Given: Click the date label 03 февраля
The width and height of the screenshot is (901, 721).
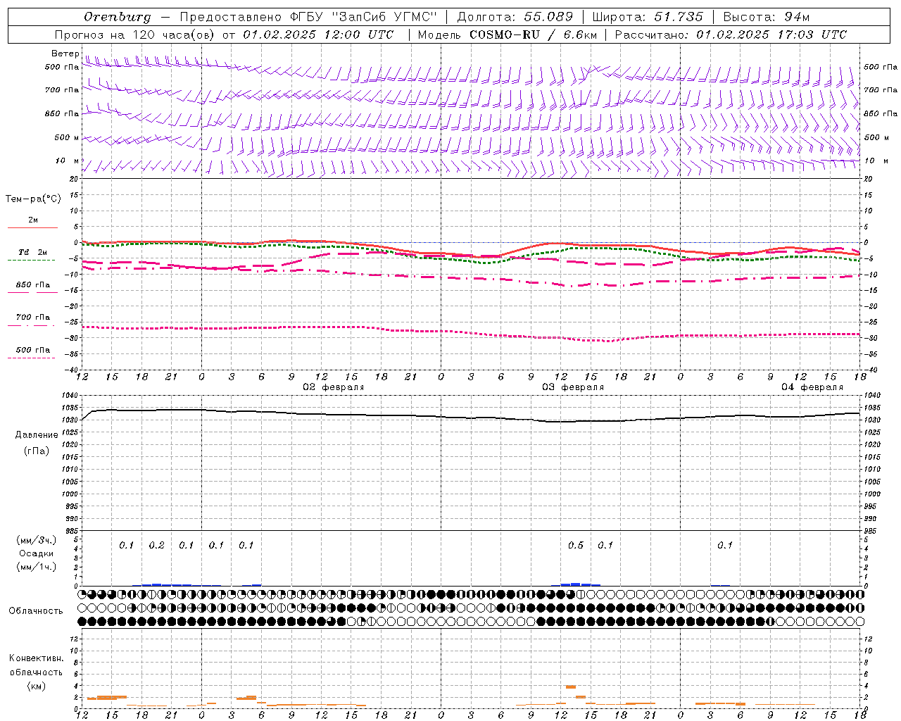Looking at the screenshot, I should (573, 387).
